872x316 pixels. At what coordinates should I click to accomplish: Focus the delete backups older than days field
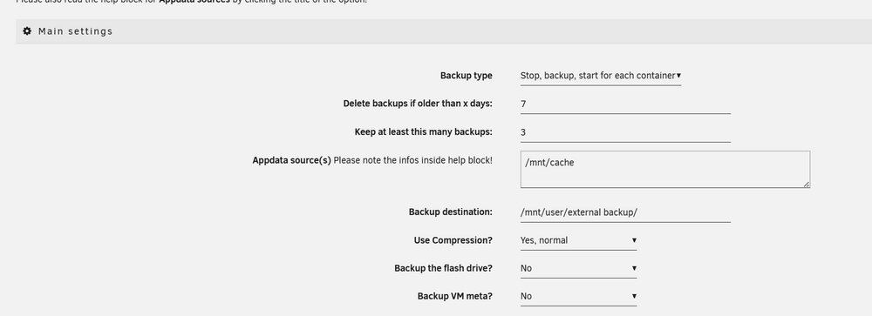pos(625,104)
